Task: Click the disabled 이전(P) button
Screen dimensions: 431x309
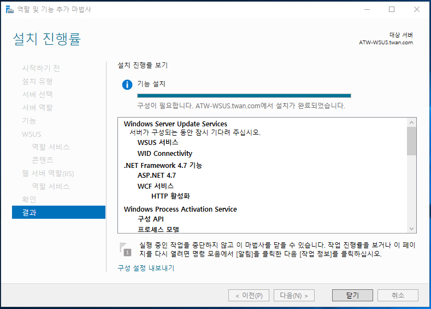Action: click(x=249, y=295)
